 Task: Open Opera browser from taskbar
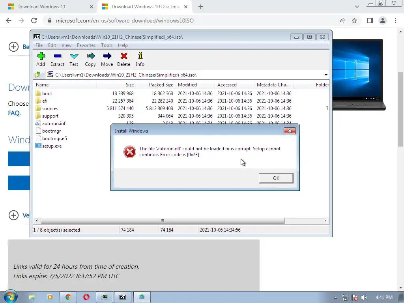click(x=86, y=297)
